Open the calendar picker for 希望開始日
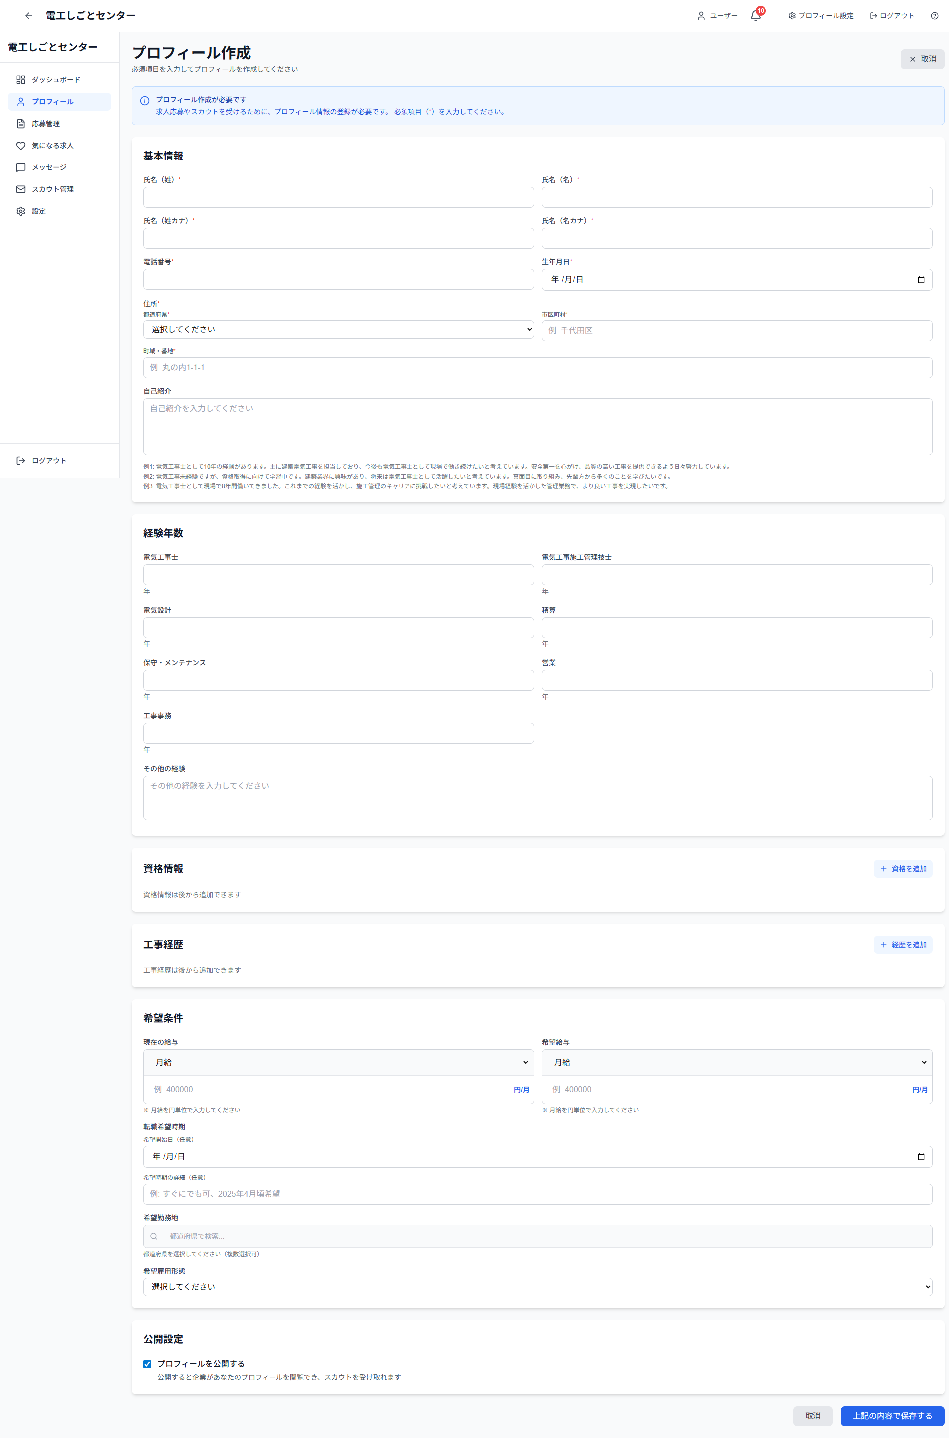Image resolution: width=949 pixels, height=1438 pixels. [921, 1156]
